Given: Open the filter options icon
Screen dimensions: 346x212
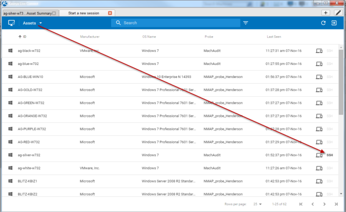Looking at the screenshot, I should [x=246, y=23].
